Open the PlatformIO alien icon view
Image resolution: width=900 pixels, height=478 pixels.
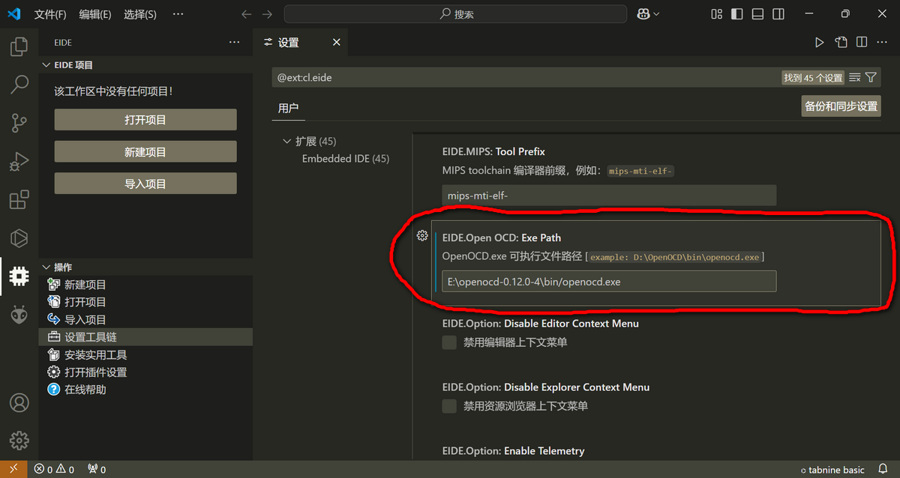pyautogui.click(x=19, y=315)
